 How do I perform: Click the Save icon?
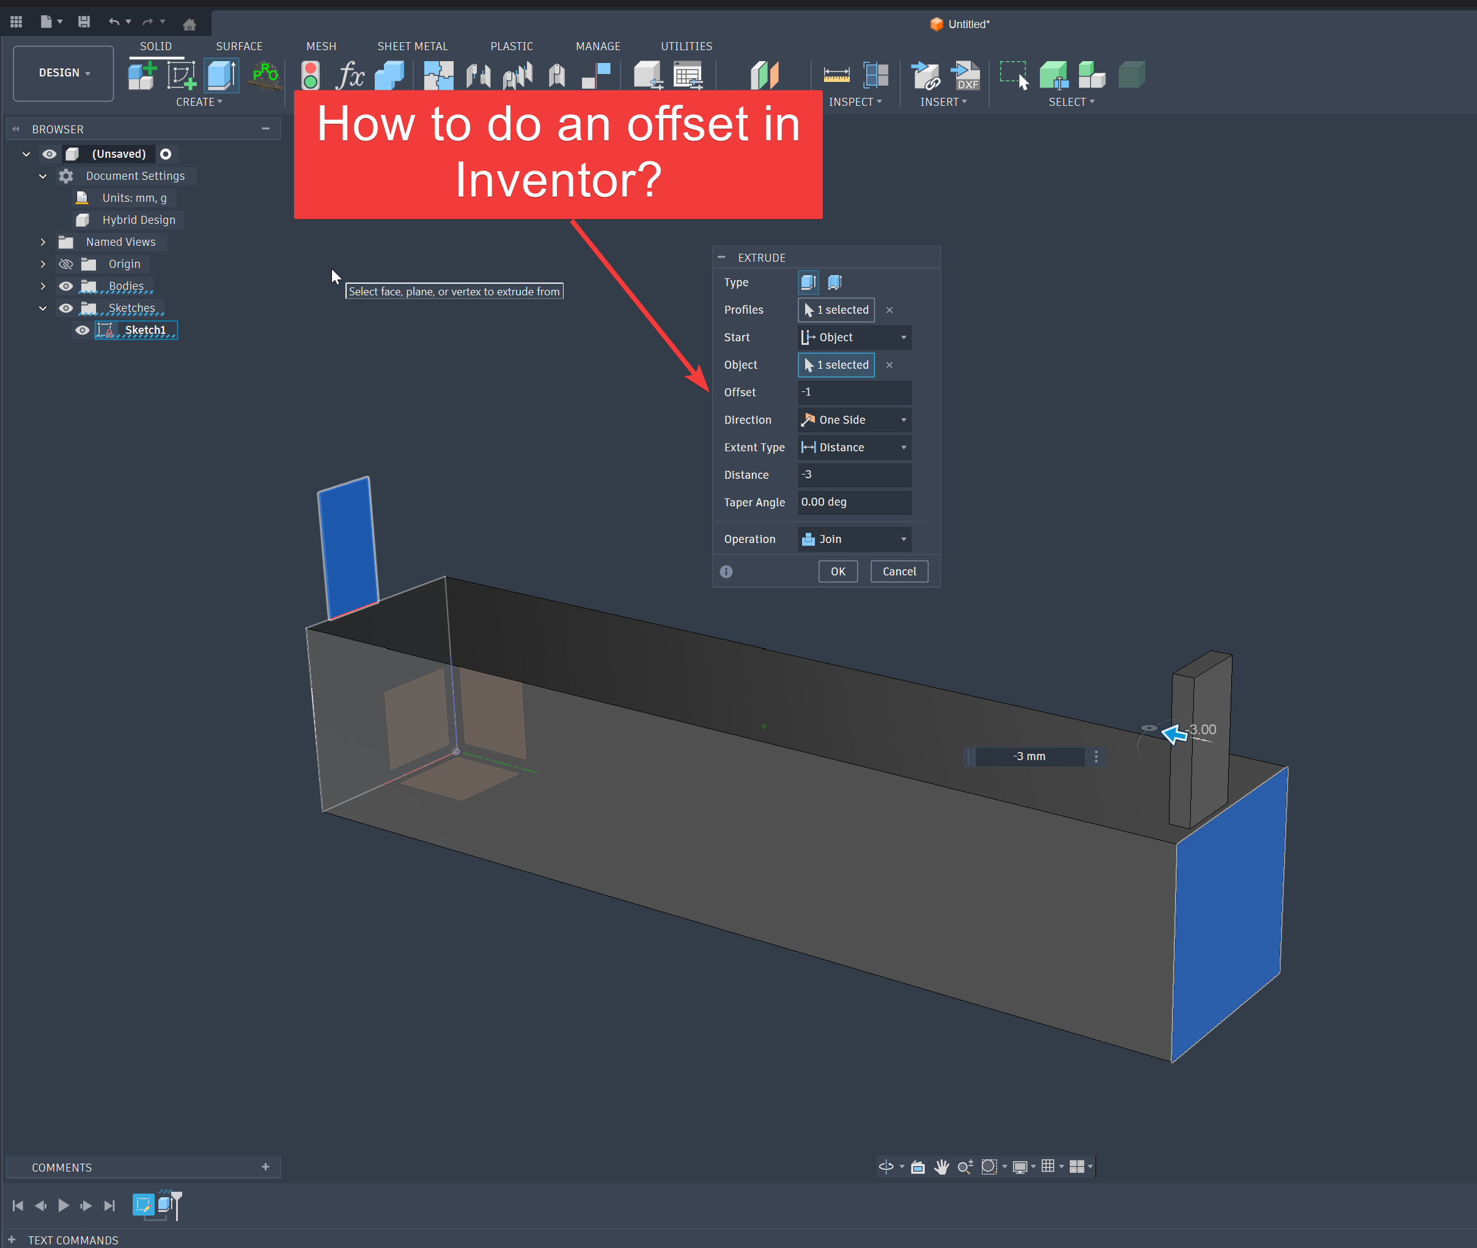(x=84, y=22)
